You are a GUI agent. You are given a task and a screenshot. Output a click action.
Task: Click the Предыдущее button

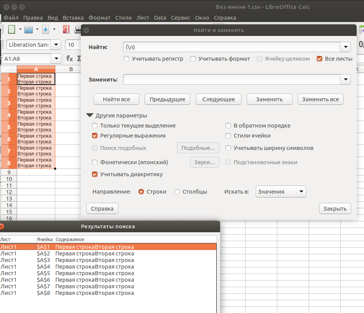point(167,99)
